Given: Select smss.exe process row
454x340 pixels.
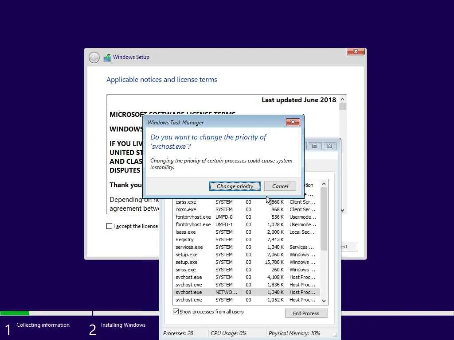Looking at the screenshot, I should [247, 270].
